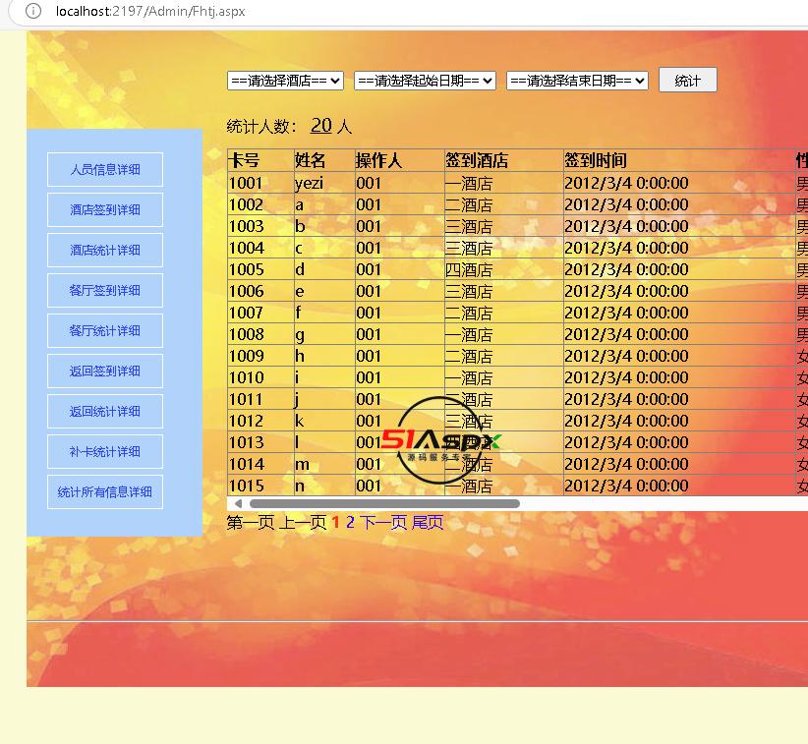808x744 pixels.
Task: Click the 下一页 next page link
Action: [383, 523]
